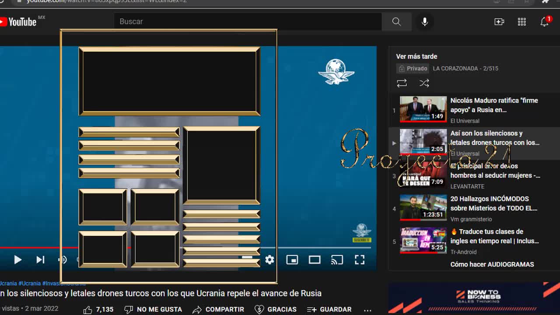
Task: Skip to the next video
Action: [x=40, y=260]
